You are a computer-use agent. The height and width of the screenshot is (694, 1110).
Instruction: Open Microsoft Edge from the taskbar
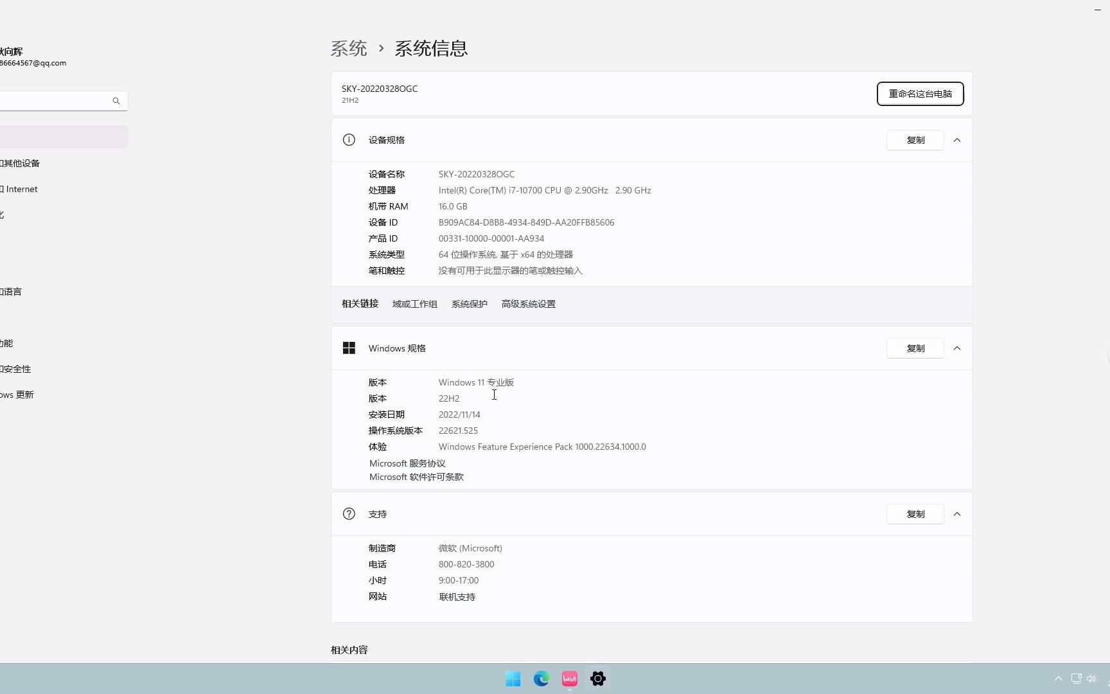coord(541,679)
